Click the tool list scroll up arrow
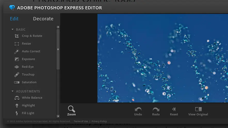This screenshot has width=228, height=128. pos(58,27)
